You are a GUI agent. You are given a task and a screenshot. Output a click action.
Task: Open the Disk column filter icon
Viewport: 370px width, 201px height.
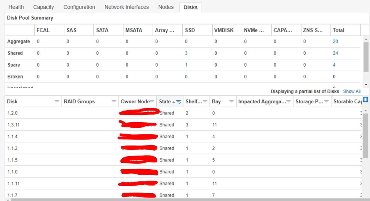[x=57, y=102]
